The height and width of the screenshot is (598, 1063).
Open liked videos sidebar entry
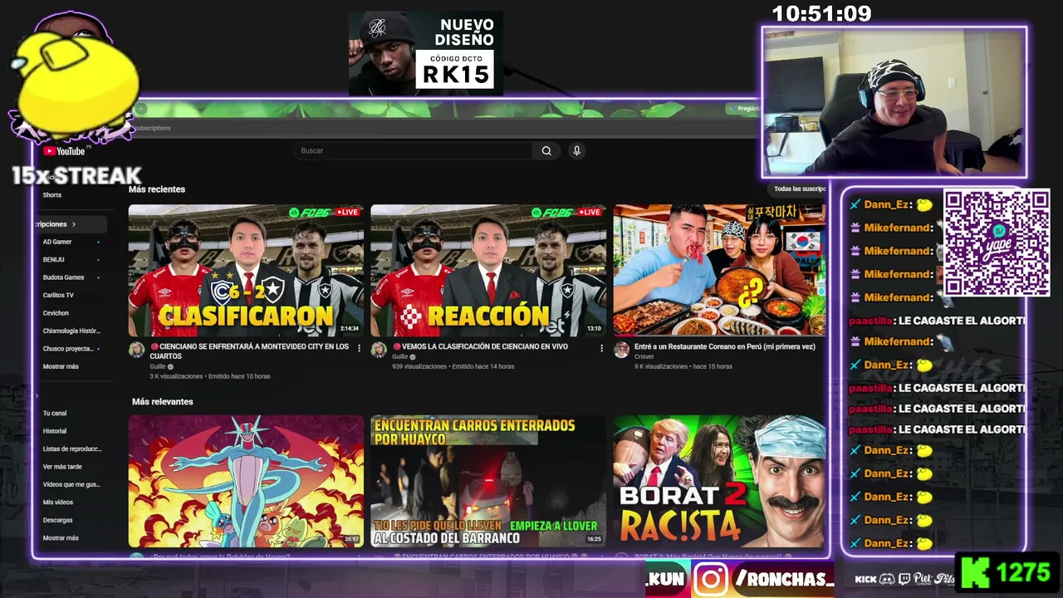[71, 484]
